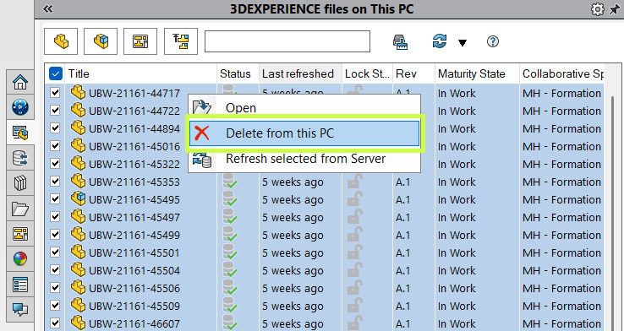
Task: Open the settings gear in title bar
Action: 597,9
